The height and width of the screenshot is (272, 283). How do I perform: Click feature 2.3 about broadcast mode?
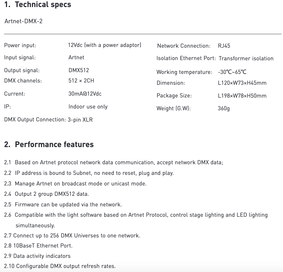point(75,183)
